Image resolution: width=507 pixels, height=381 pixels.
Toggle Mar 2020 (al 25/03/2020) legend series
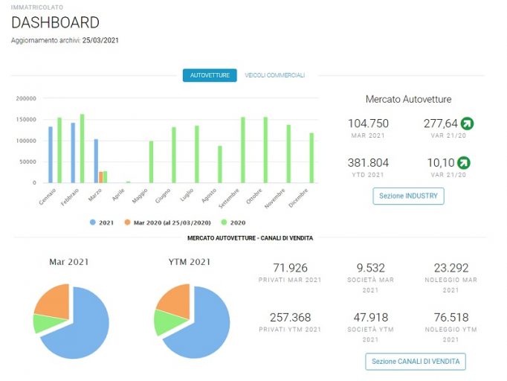click(x=167, y=222)
